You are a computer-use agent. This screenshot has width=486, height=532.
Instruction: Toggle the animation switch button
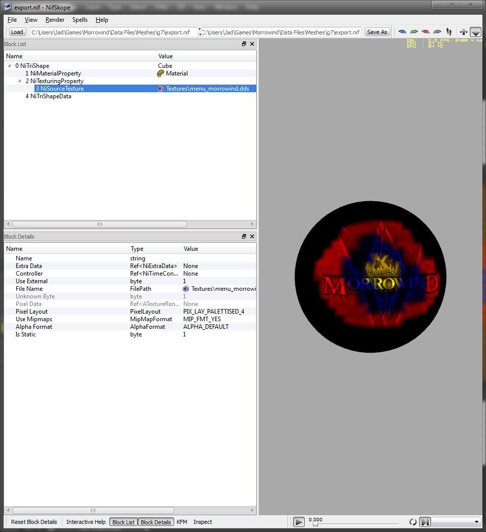click(425, 522)
